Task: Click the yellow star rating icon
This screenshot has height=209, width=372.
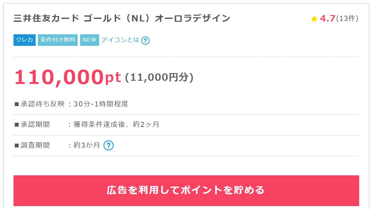Action: click(314, 19)
